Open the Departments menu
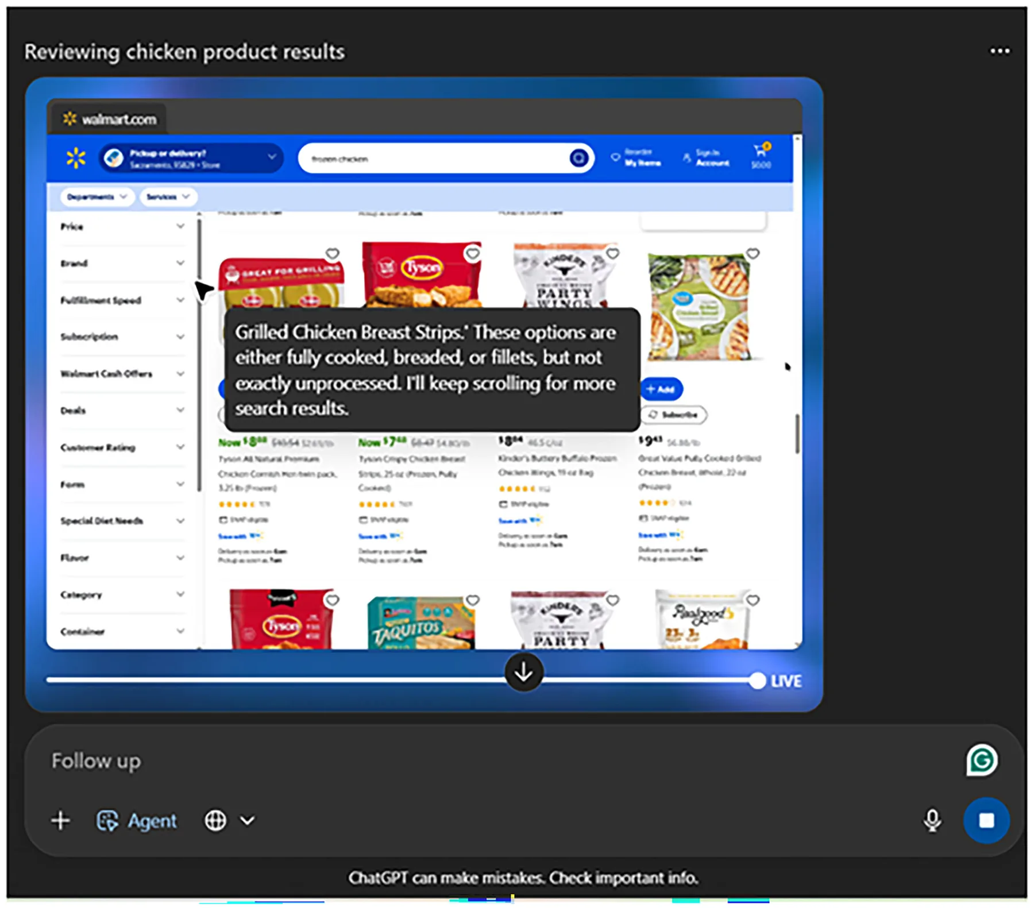Viewport: 1034px width, 908px height. coord(97,197)
